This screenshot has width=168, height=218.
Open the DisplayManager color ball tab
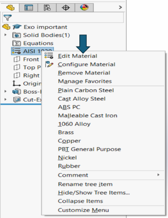[x=84, y=7]
